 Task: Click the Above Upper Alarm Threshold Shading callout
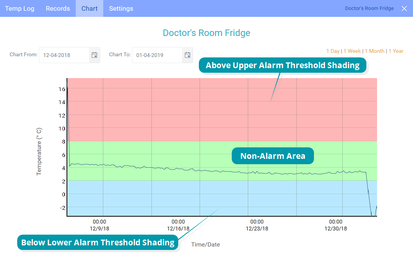283,65
